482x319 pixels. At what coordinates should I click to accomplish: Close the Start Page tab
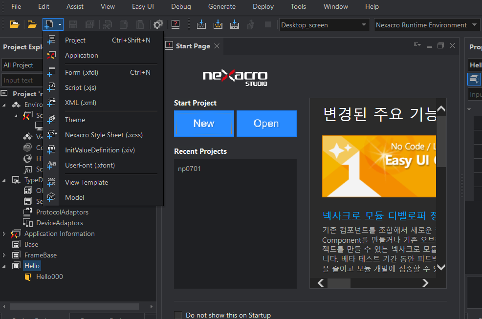[x=217, y=46]
